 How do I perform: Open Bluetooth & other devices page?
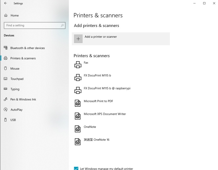coord(28,48)
